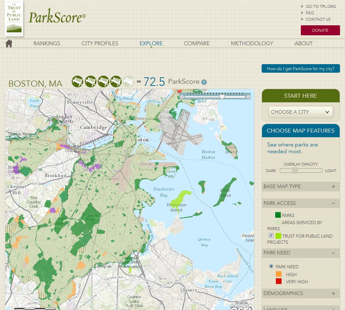
Task: Click the Somerville label on the map
Action: pyautogui.click(x=79, y=102)
